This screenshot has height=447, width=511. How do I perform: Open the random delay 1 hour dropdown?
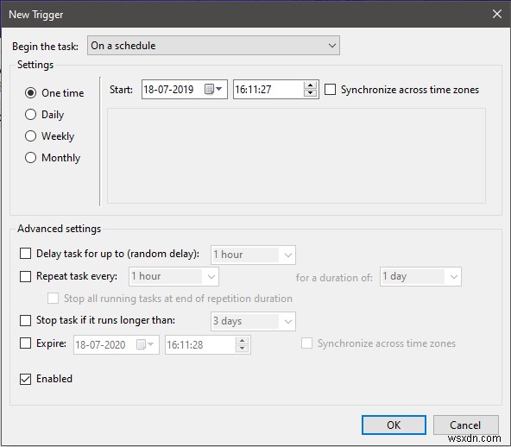point(253,255)
